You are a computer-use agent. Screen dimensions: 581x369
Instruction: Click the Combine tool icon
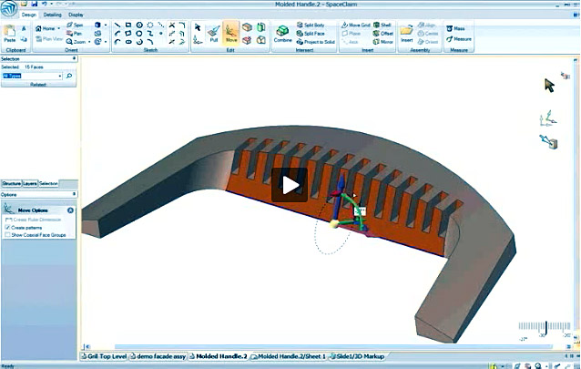coord(282,34)
